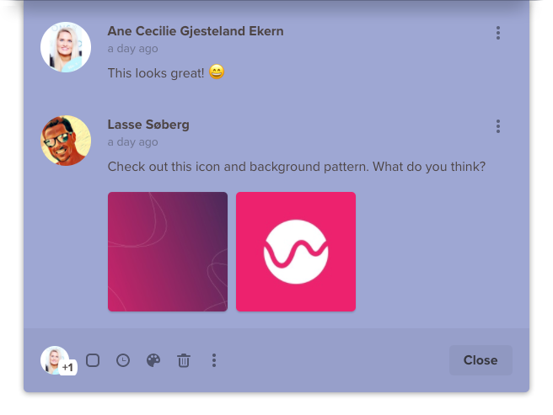This screenshot has height=415, width=553.
Task: Open the pink wave icon image
Action: coord(296,252)
